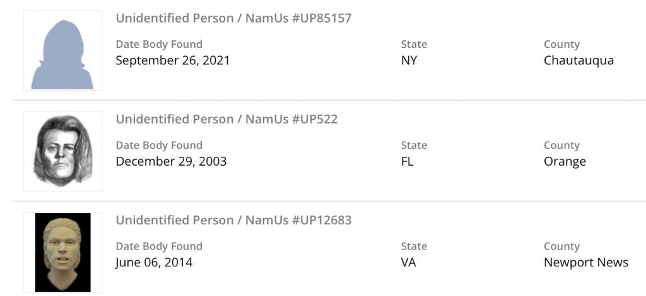Select the NY state value
This screenshot has height=296, width=646.
(x=409, y=60)
